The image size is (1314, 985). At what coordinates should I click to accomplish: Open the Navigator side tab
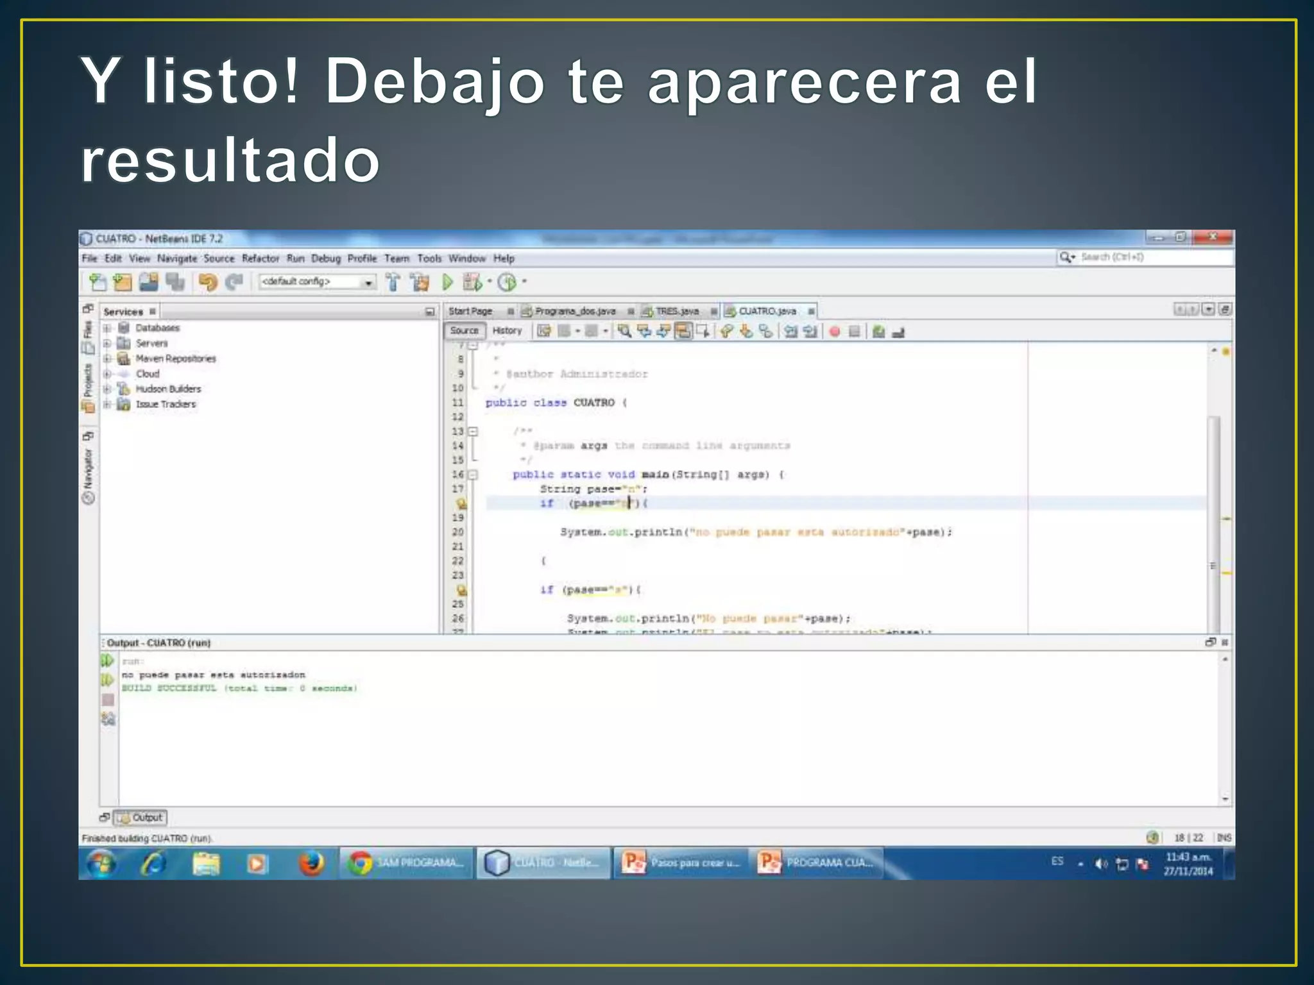click(89, 475)
